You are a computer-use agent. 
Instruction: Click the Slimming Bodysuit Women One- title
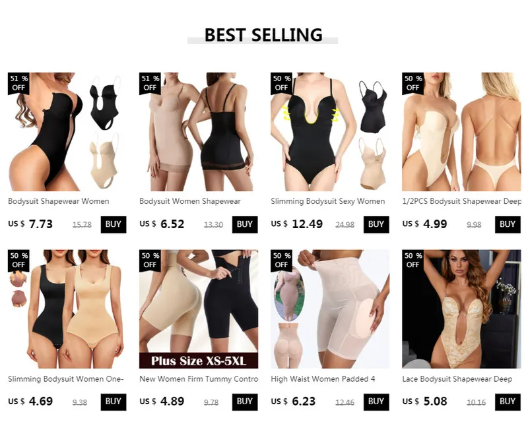pos(65,379)
